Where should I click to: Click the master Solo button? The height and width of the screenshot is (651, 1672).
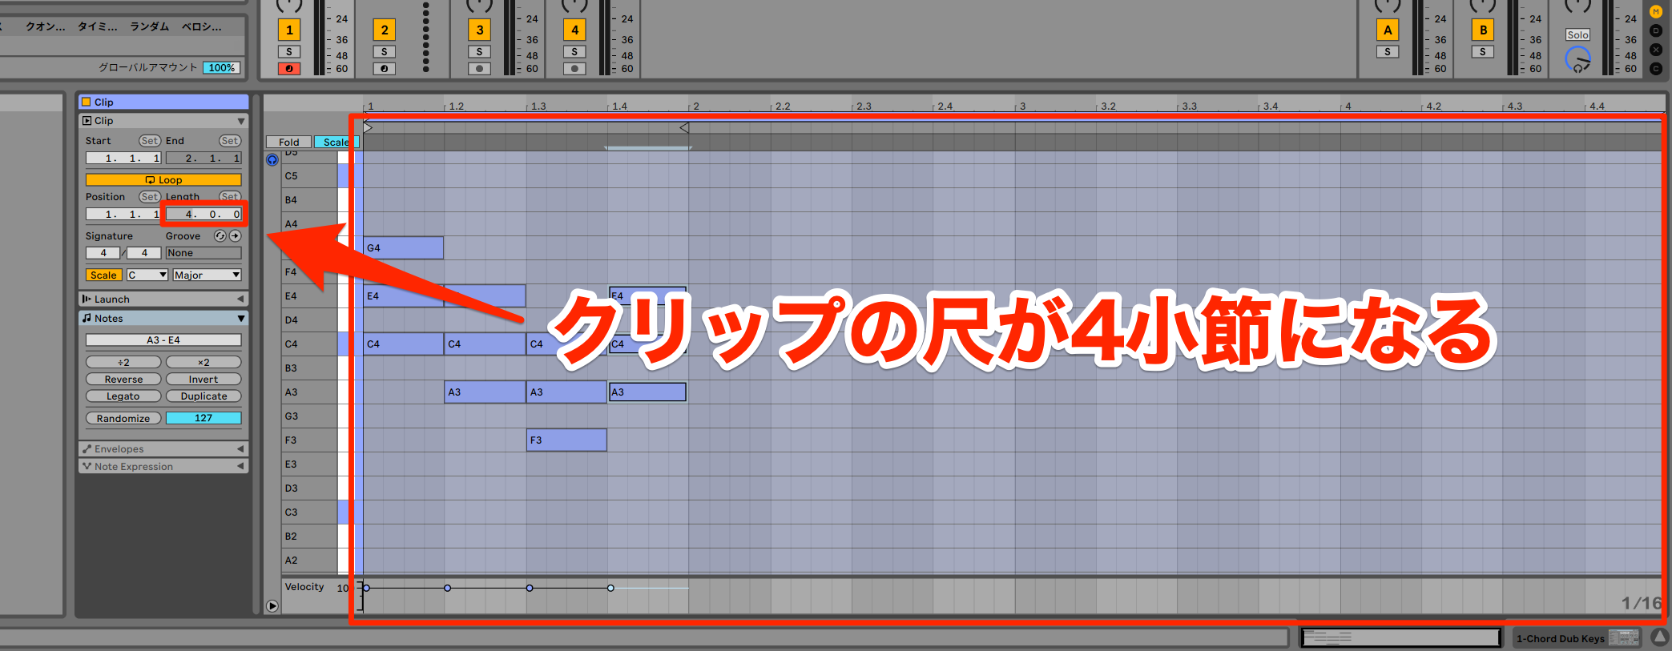(x=1577, y=35)
